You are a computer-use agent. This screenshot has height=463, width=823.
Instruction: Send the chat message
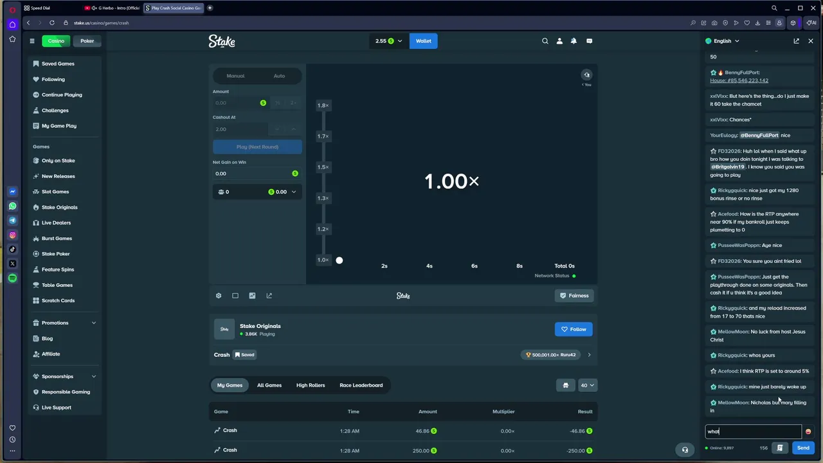pos(804,448)
